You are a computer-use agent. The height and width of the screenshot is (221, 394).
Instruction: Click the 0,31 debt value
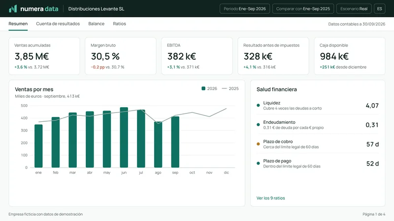(372, 125)
